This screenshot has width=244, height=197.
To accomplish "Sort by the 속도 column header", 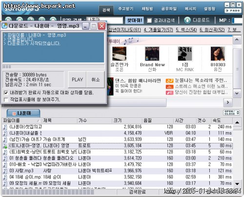I will pos(222,120).
